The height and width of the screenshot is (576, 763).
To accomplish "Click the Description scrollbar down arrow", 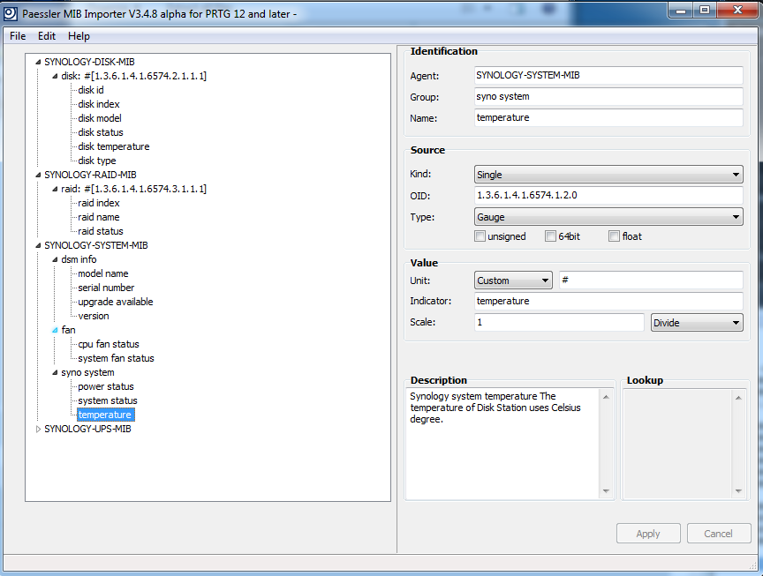I will tap(606, 491).
